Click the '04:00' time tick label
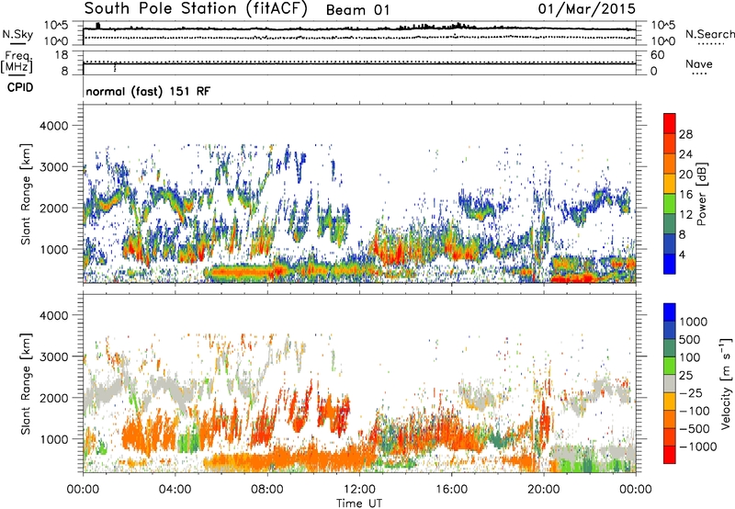The width and height of the screenshot is (735, 509). coord(175,490)
